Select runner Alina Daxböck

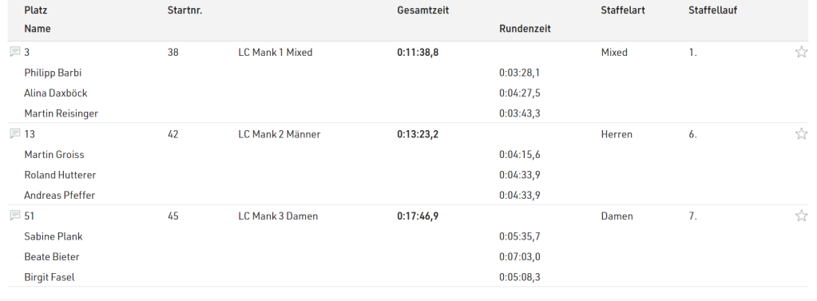(55, 93)
